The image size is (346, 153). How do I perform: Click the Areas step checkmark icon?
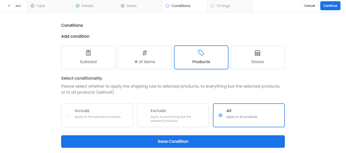(123, 6)
